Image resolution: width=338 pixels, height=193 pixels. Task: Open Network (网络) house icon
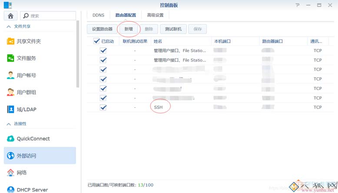click(x=10, y=173)
